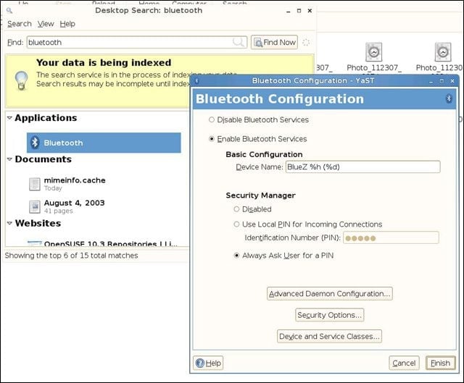Cancel the Bluetooth Configuration dialog
Viewport: 464px width, 383px height.
coord(404,363)
